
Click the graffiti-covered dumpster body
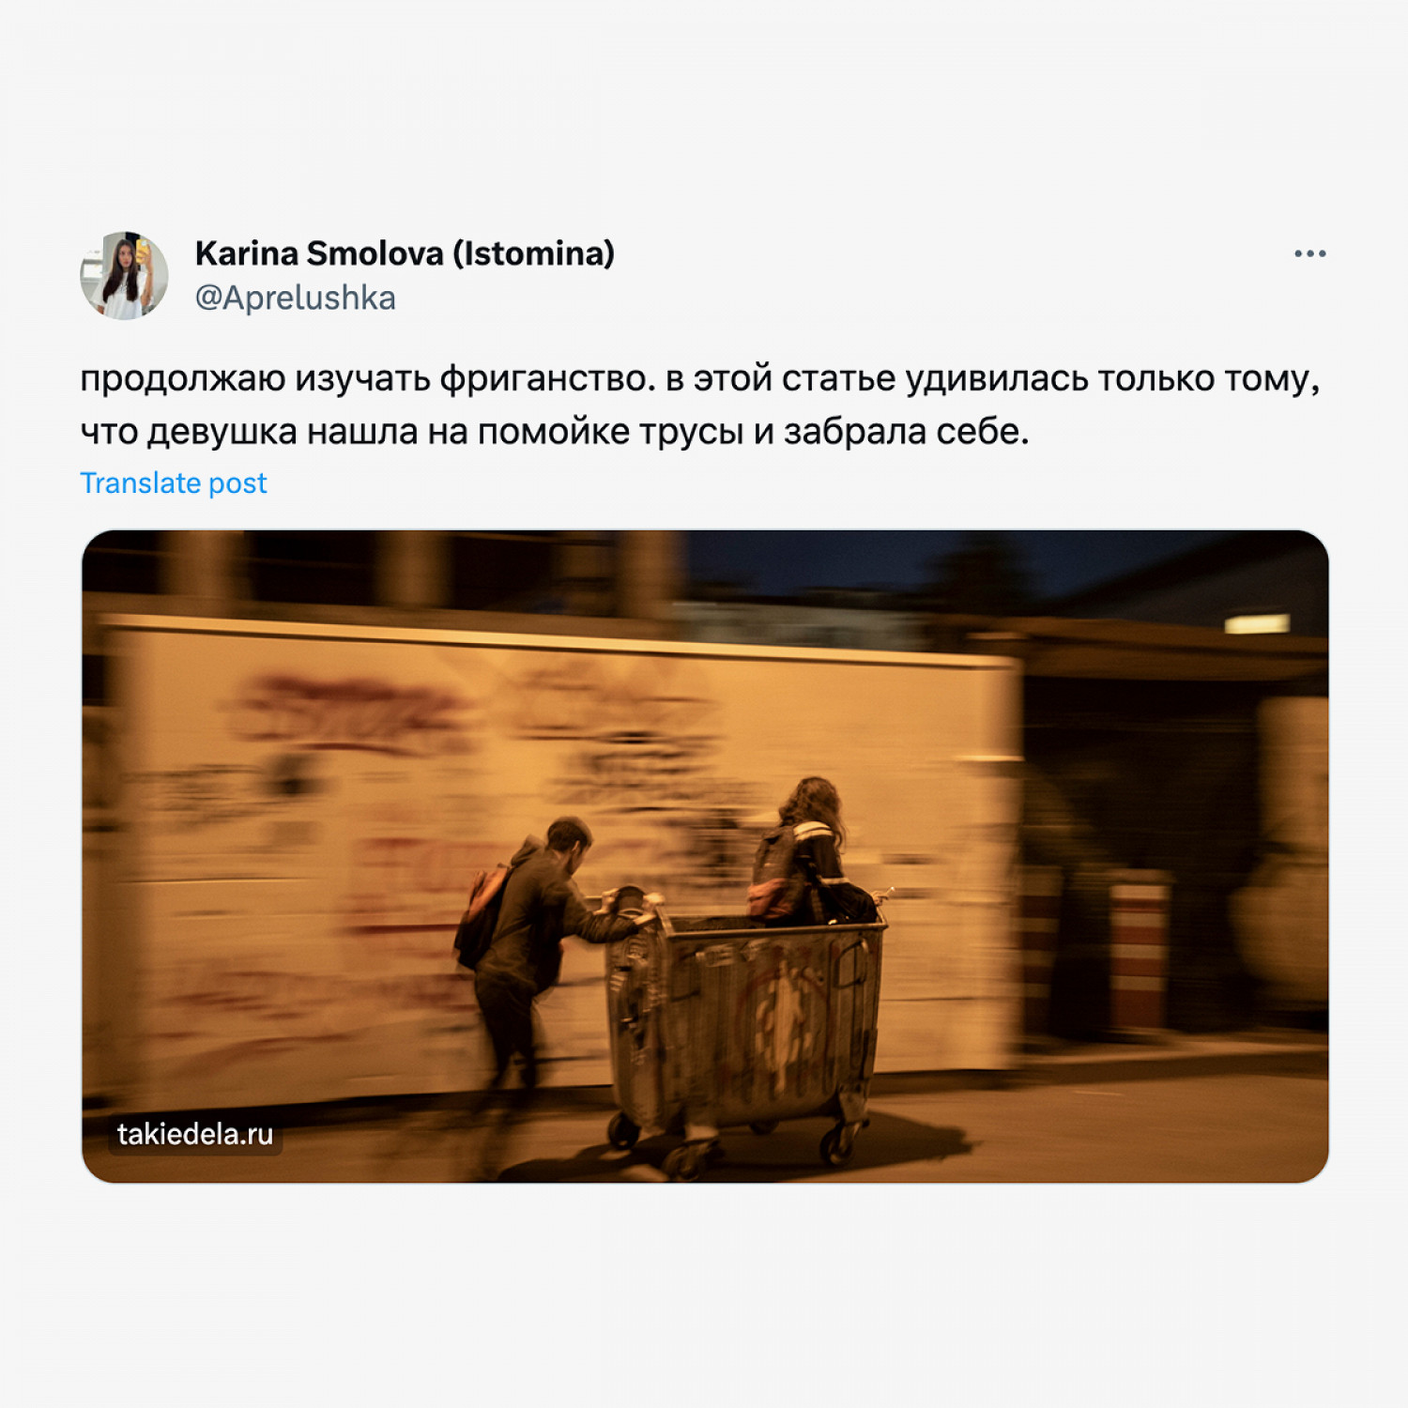point(746,1023)
